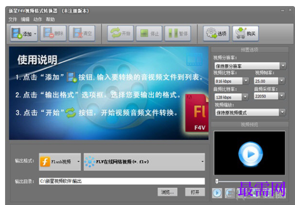The image size is (295, 205).
Task: Click the 停止 (Stop) toolbar button
Action: (149, 34)
